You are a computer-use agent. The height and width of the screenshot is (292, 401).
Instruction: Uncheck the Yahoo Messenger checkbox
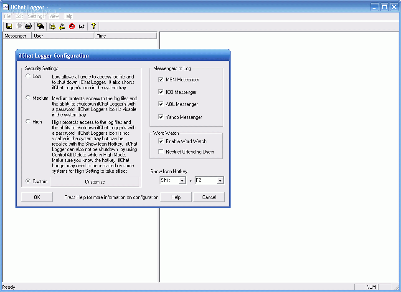point(161,117)
